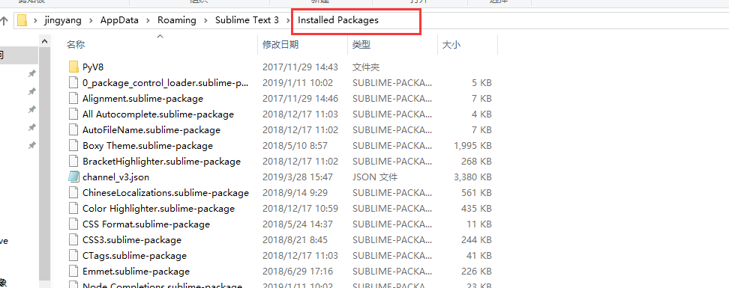729x288 pixels.
Task: Go to Sublime Text 3 breadcrumb folder
Action: pyautogui.click(x=247, y=20)
